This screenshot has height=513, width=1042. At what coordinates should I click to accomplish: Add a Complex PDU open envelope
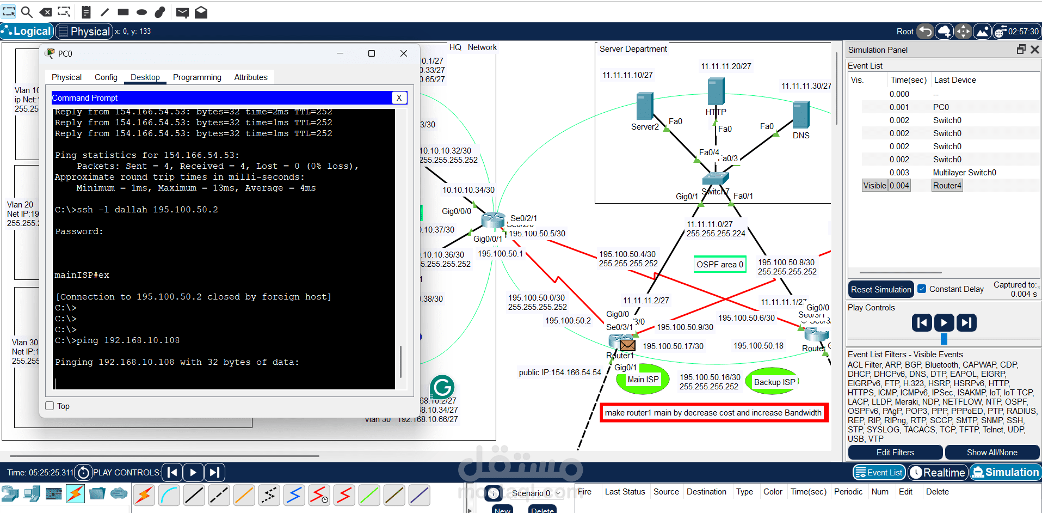(x=201, y=12)
